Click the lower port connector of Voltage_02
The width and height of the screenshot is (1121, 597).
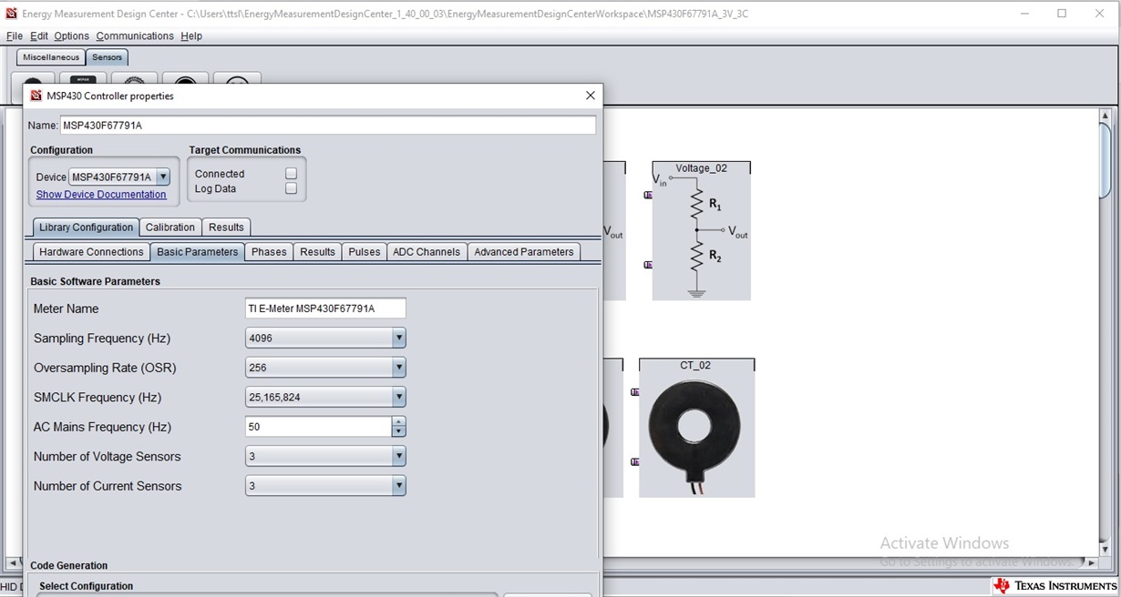pyautogui.click(x=648, y=265)
